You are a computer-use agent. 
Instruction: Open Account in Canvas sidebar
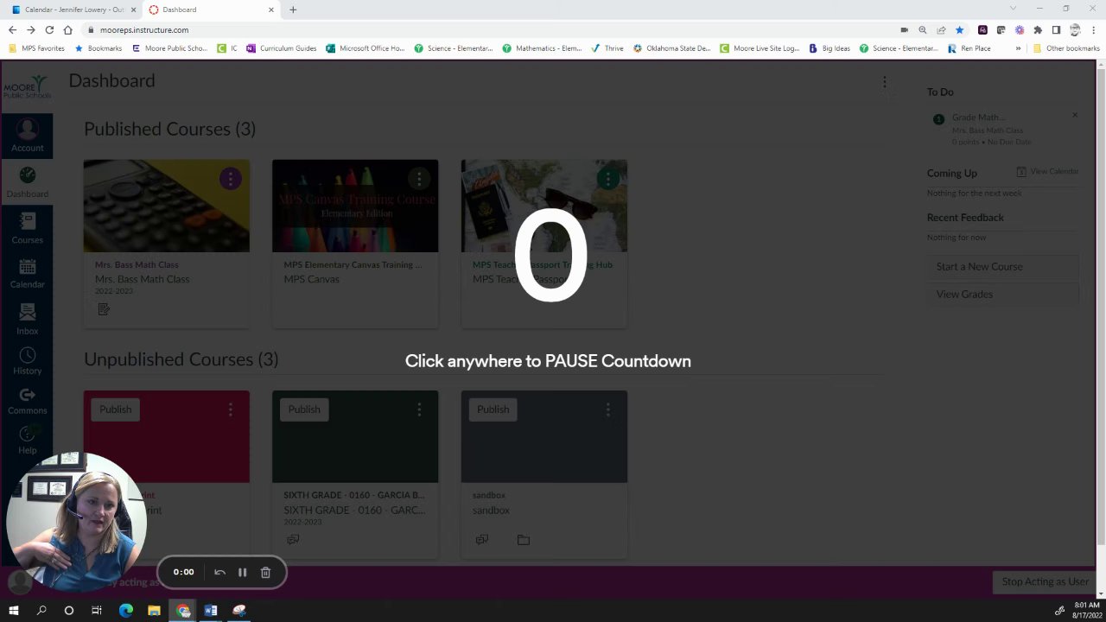point(27,136)
